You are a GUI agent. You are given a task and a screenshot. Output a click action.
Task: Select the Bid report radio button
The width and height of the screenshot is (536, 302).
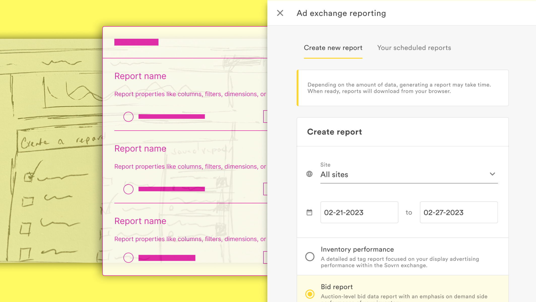[310, 293]
